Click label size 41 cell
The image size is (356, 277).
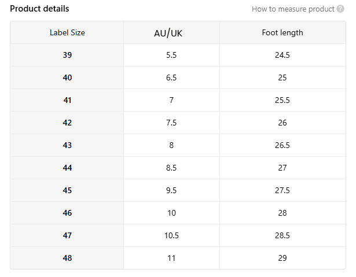(x=67, y=100)
